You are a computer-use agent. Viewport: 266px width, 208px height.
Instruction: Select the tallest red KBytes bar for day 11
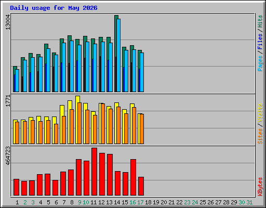[x=95, y=172]
